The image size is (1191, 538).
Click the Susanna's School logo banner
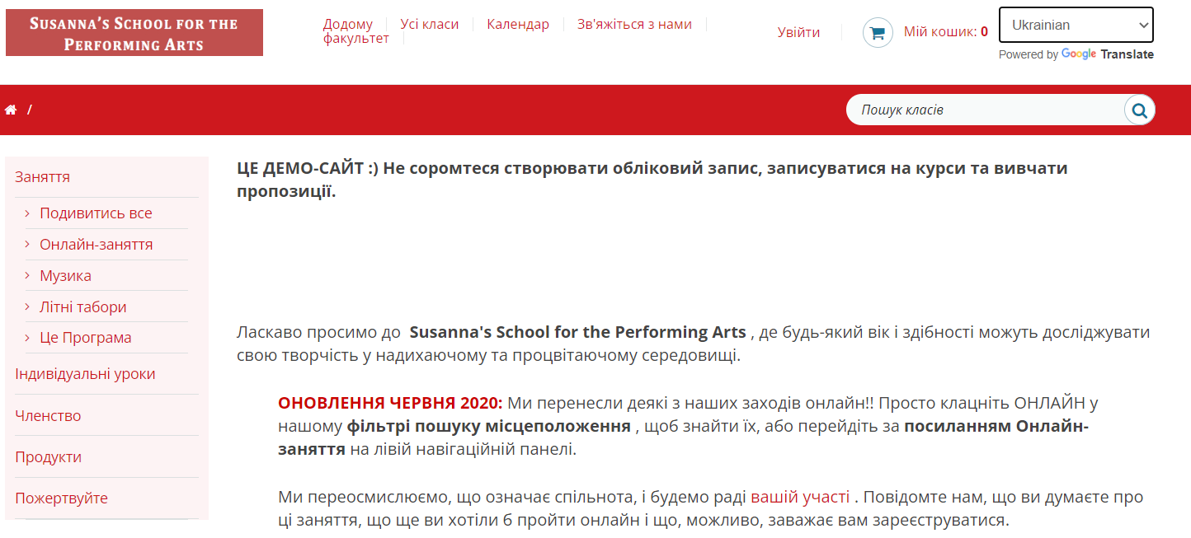134,33
